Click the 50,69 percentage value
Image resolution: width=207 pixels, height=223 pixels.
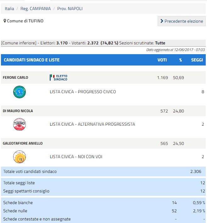(x=178, y=77)
